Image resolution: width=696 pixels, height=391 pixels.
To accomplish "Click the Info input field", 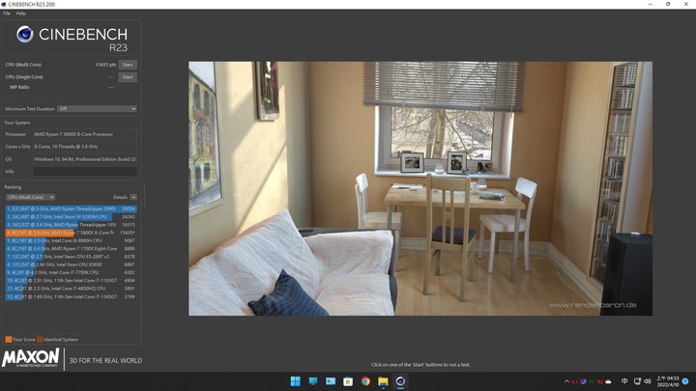I will [x=85, y=172].
